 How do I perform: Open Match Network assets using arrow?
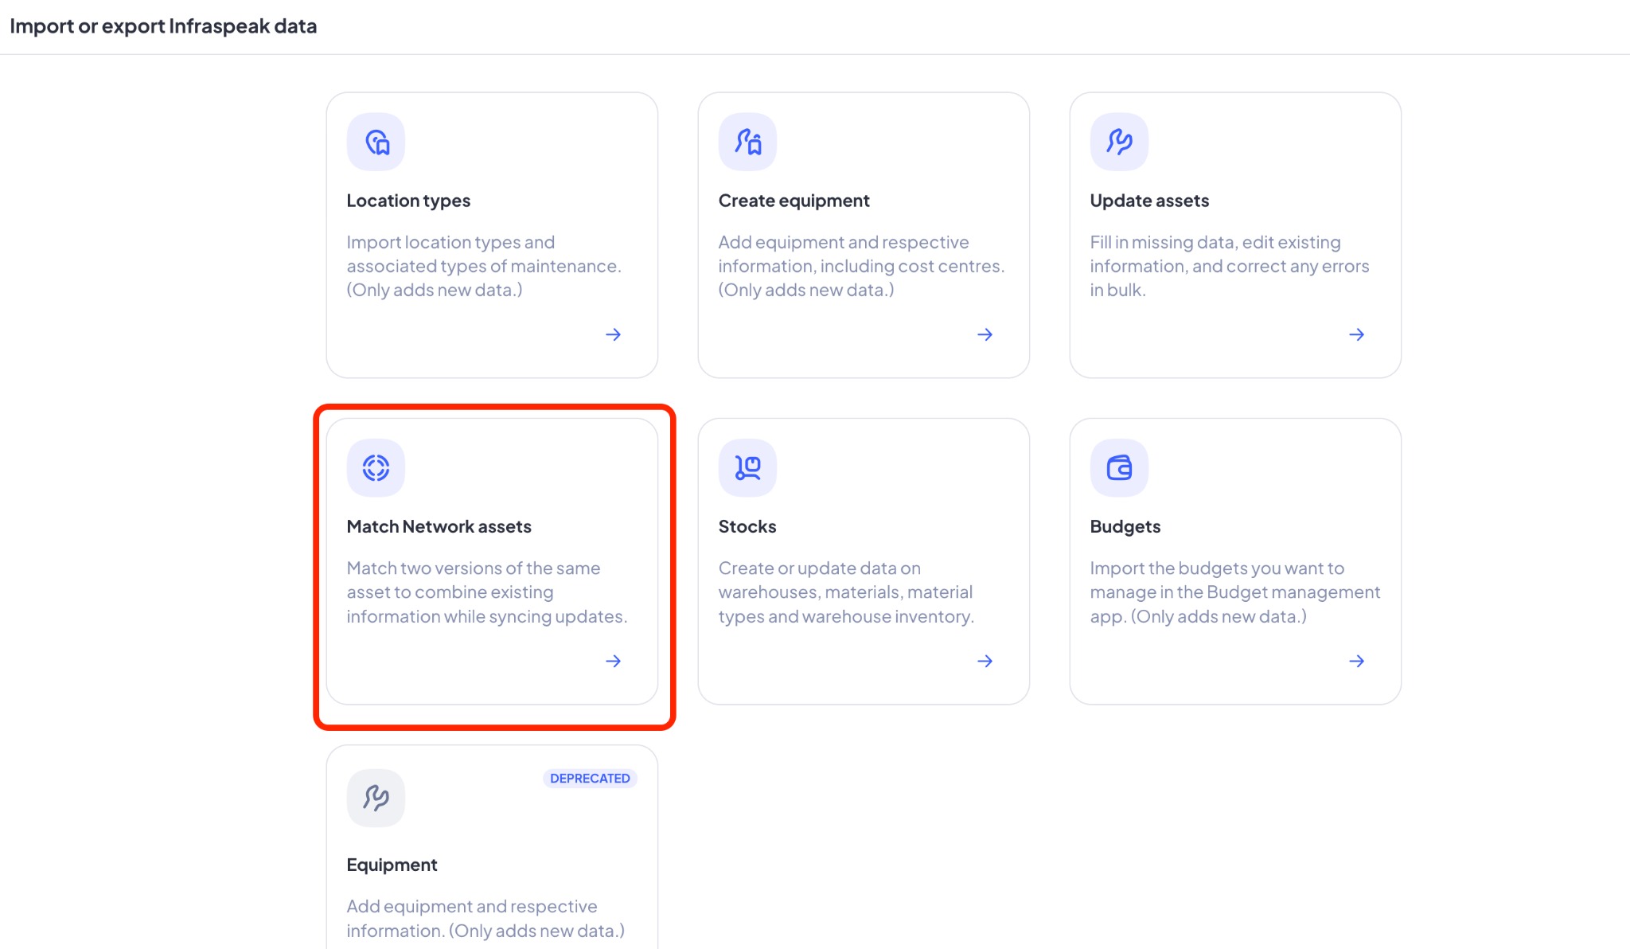click(613, 661)
